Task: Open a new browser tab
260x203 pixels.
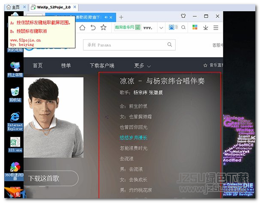Action: pyautogui.click(x=121, y=17)
